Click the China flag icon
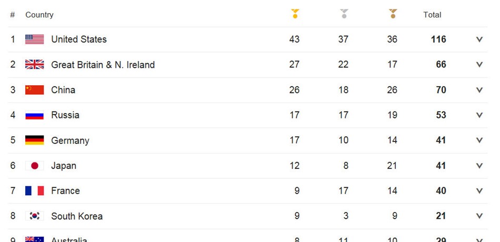The image size is (500, 242). pyautogui.click(x=34, y=90)
